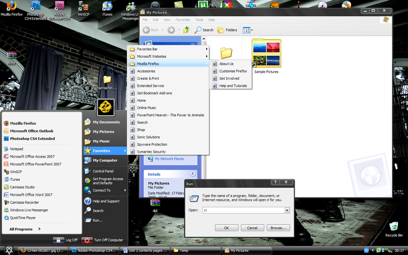Open the Views dropdown in My Pictures toolbar
The height and width of the screenshot is (255, 408).
tap(248, 30)
